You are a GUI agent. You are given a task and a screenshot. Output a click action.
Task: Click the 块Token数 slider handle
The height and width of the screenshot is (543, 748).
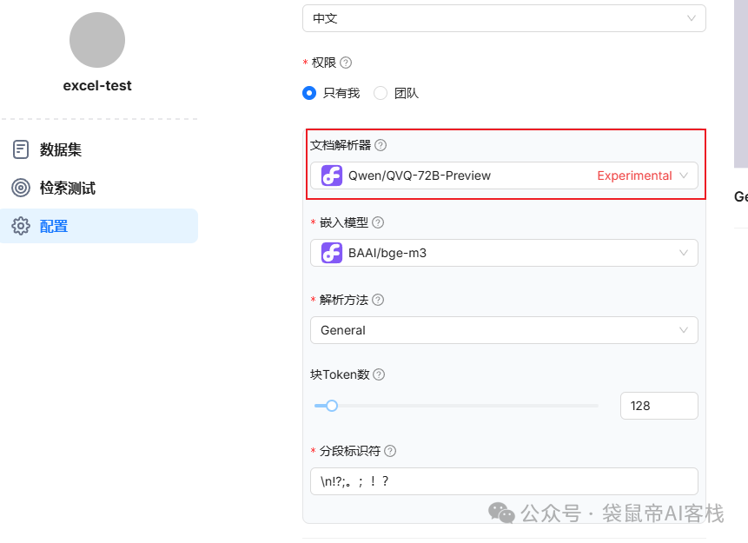coord(332,406)
